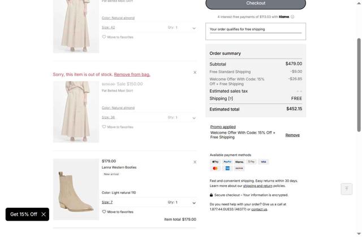362x237 pixels.
Task: Click the New arrival badge
Action: tap(111, 174)
